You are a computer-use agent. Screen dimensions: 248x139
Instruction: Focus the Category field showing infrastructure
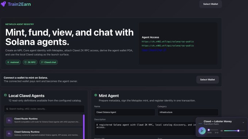click(188, 112)
